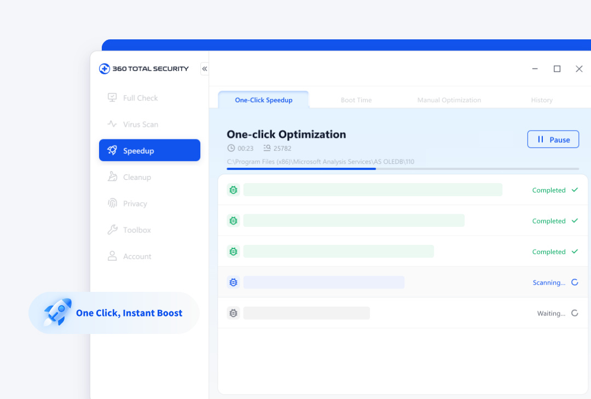Image resolution: width=591 pixels, height=399 pixels.
Task: Close the application window
Action: (x=579, y=68)
